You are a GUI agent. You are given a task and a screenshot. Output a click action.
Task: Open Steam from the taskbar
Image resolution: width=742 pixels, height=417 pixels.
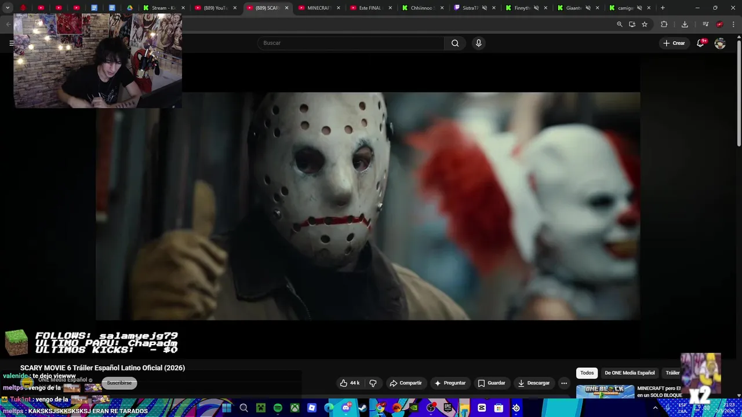coord(363,408)
